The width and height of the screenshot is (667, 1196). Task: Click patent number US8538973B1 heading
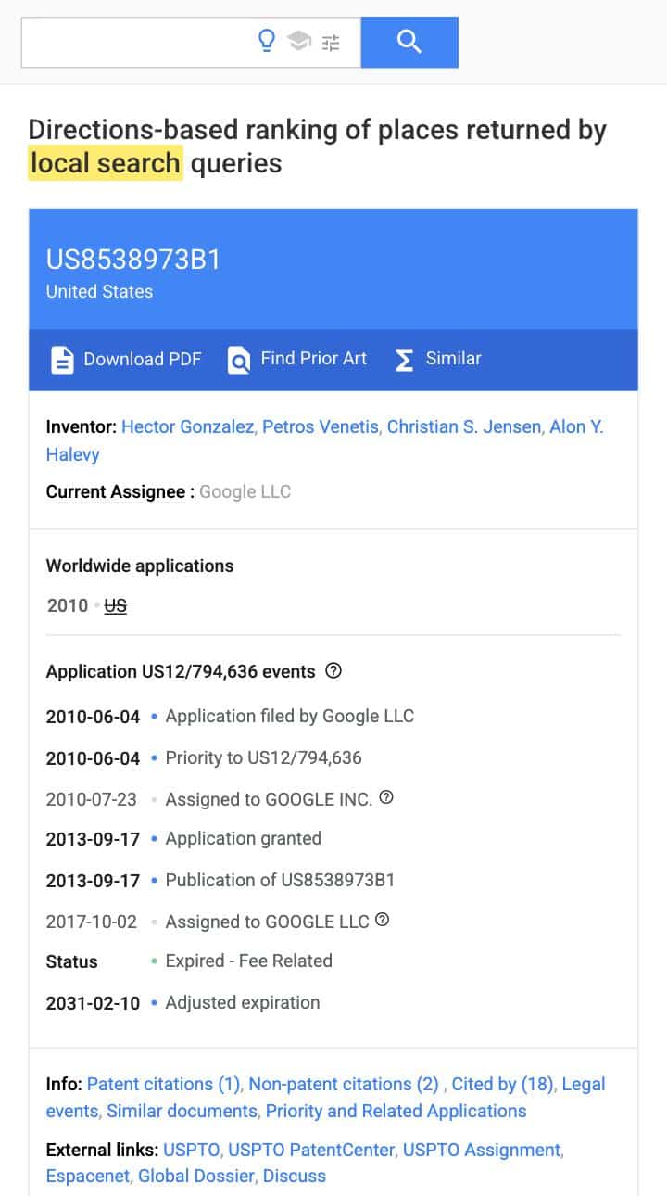coord(133,260)
